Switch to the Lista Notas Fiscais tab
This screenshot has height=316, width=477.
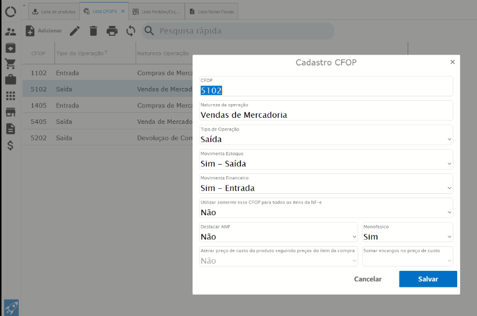(x=211, y=11)
